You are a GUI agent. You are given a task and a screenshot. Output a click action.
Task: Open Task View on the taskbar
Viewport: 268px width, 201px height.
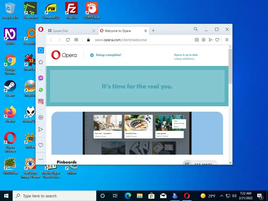tap(115, 196)
